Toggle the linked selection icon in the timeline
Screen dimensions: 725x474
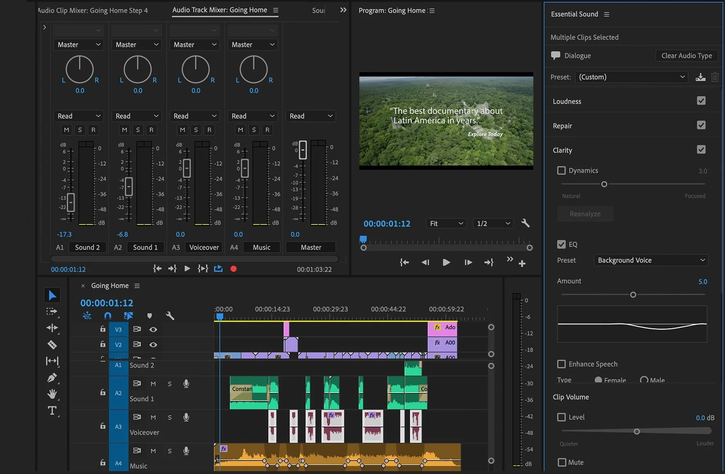click(x=128, y=316)
